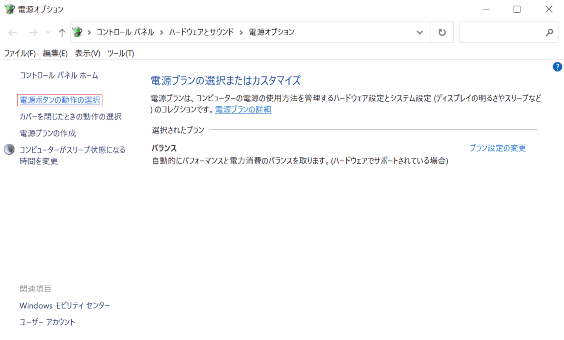
Task: Minimize the 電源オプション window
Action: click(x=486, y=9)
